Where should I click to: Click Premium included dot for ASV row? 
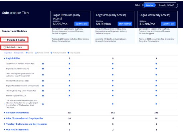click(x=70, y=64)
